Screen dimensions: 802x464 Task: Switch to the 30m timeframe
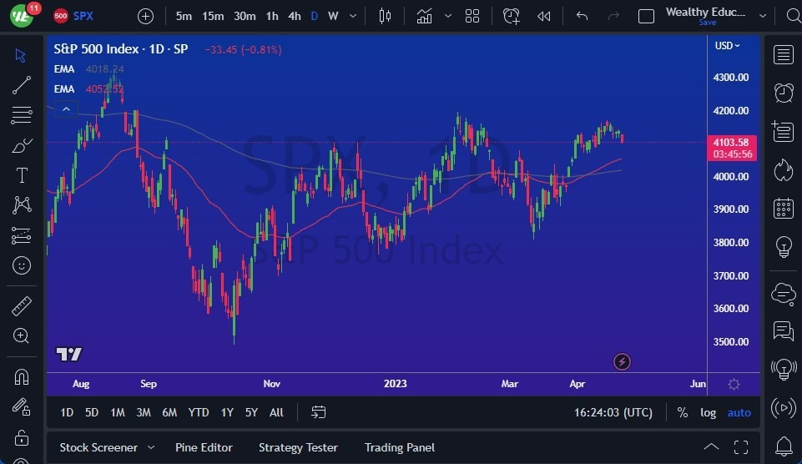[x=245, y=17]
